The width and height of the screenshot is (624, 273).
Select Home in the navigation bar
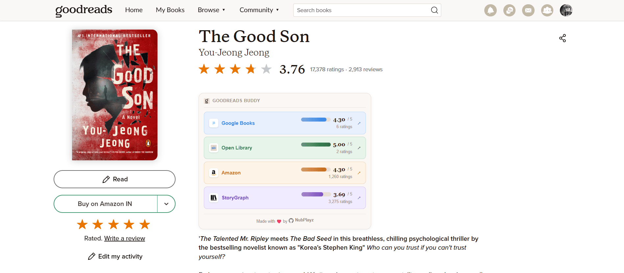click(x=133, y=10)
